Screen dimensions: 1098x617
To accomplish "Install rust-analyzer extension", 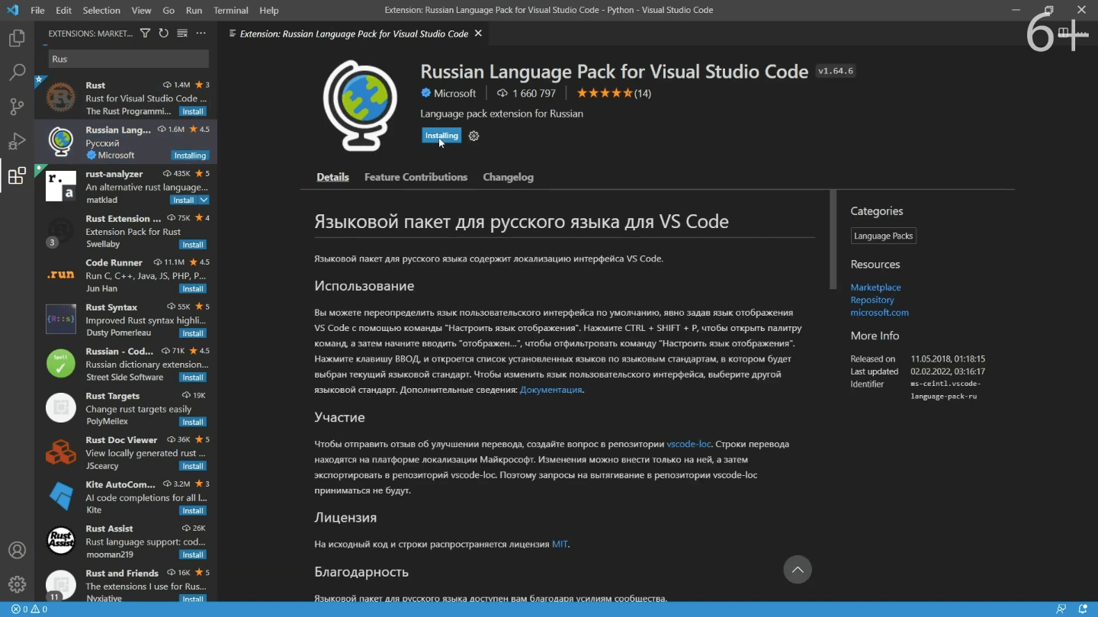I will [183, 200].
